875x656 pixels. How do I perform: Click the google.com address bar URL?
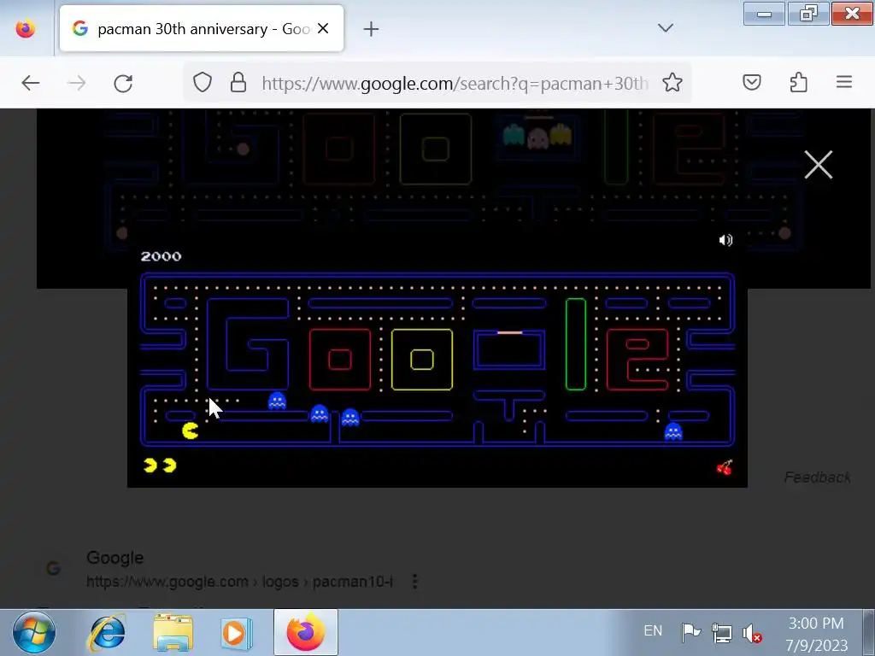[455, 84]
